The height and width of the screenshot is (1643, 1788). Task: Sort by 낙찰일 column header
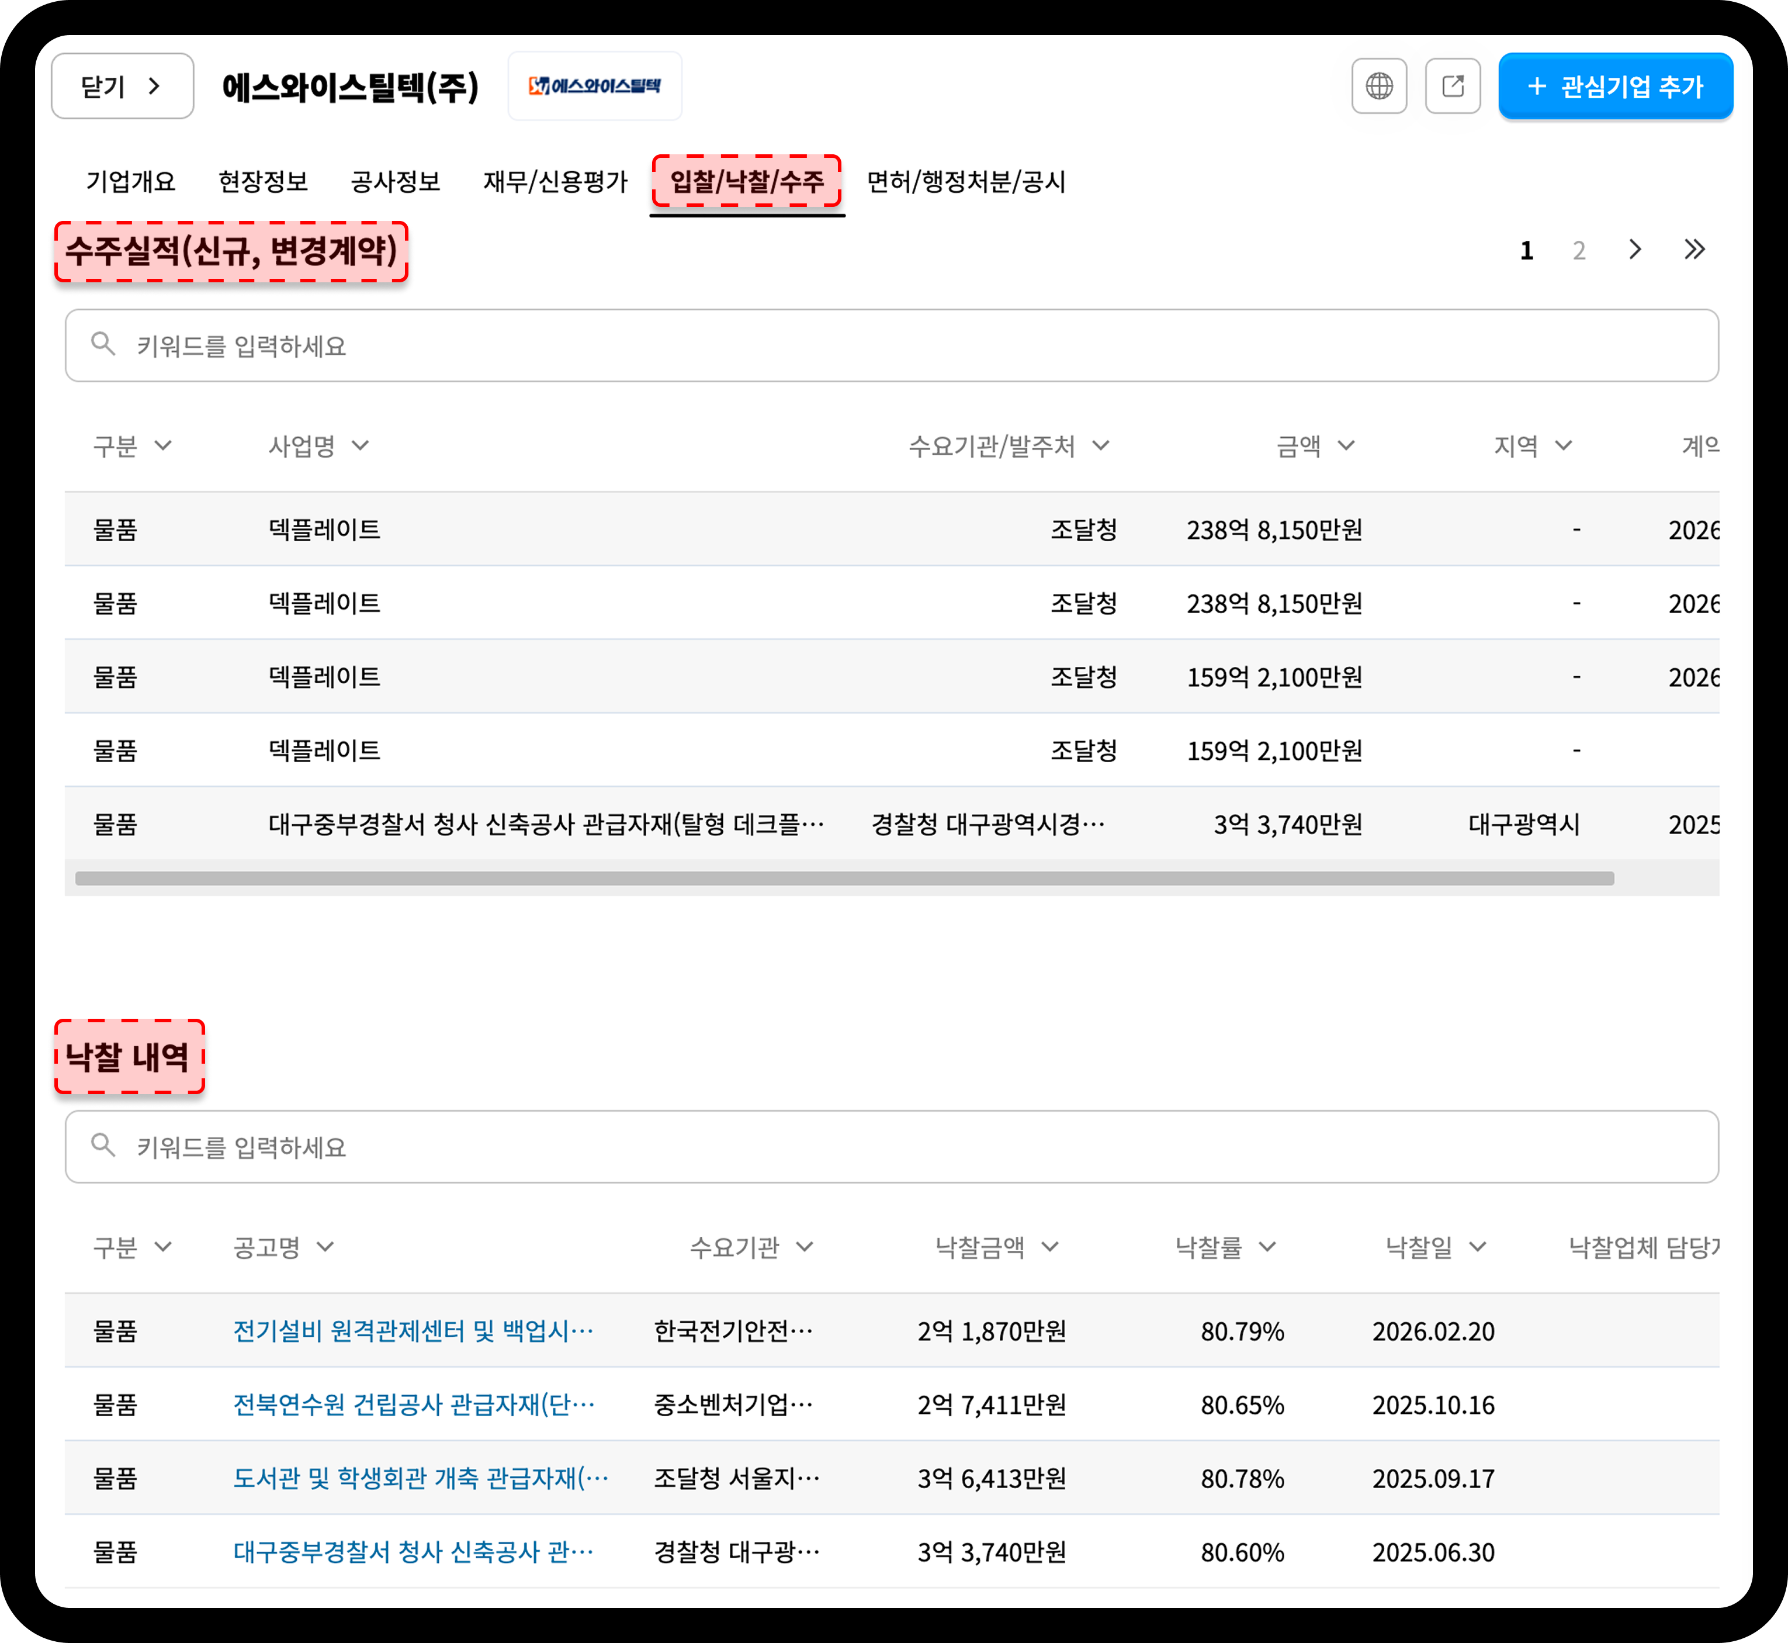pyautogui.click(x=1435, y=1247)
